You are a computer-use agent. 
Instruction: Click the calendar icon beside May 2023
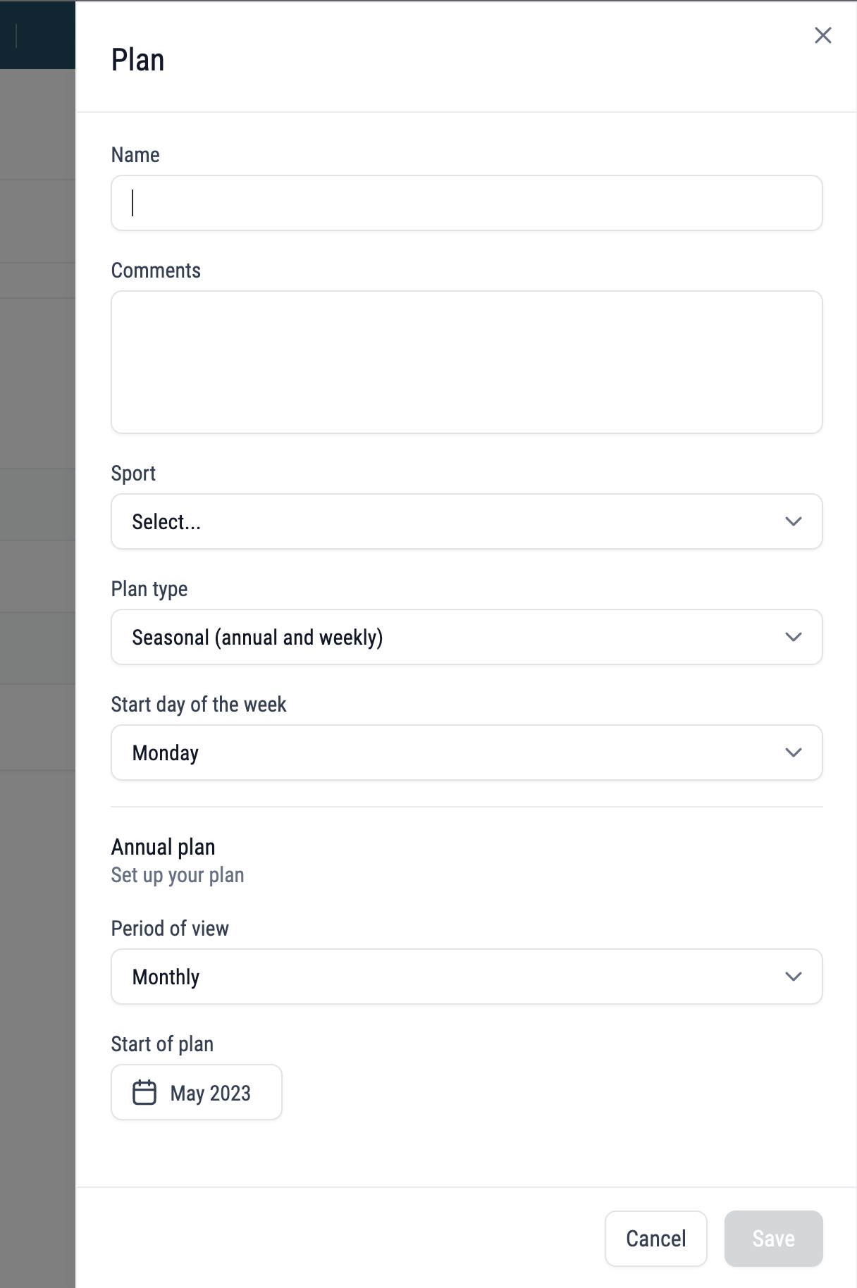click(144, 1092)
